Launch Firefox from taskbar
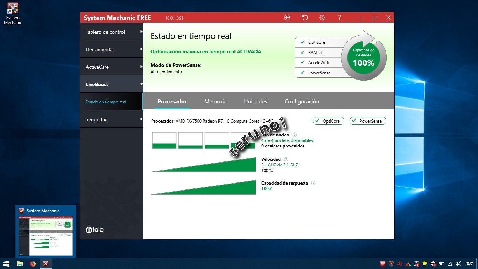 (x=33, y=264)
